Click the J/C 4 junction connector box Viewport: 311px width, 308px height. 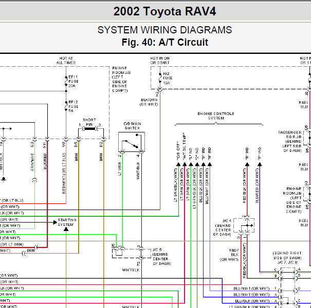pos(244,225)
